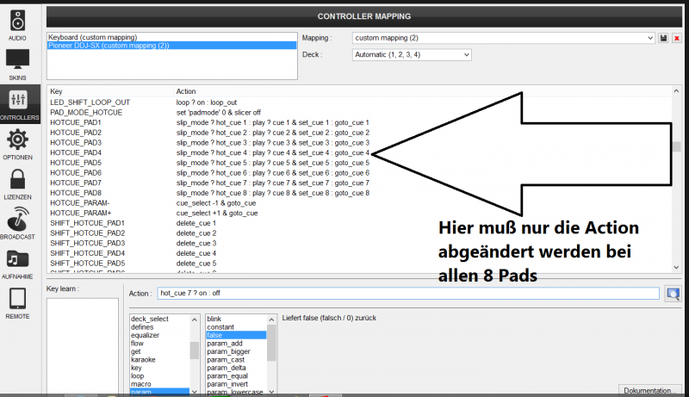Select Pioneer DDJ-SX device entry

tap(171, 46)
